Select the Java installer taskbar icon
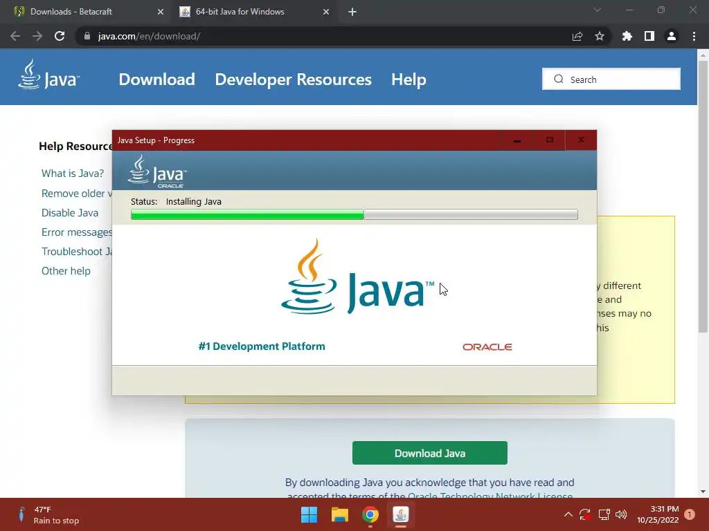Viewport: 709px width, 531px height. pos(401,514)
